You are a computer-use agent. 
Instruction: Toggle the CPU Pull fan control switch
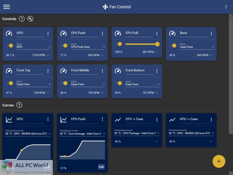119,44
